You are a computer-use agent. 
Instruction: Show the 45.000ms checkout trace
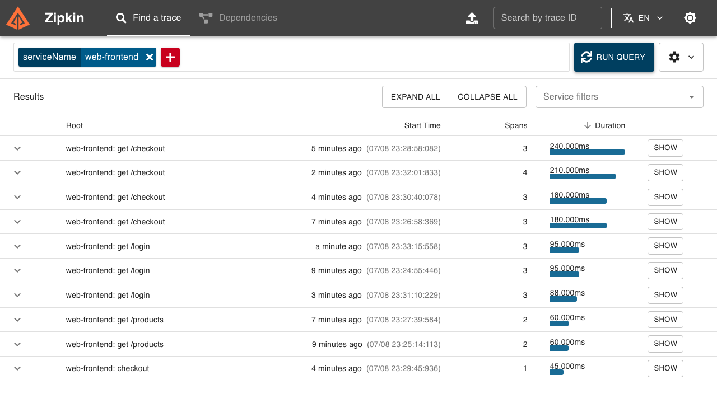(665, 368)
